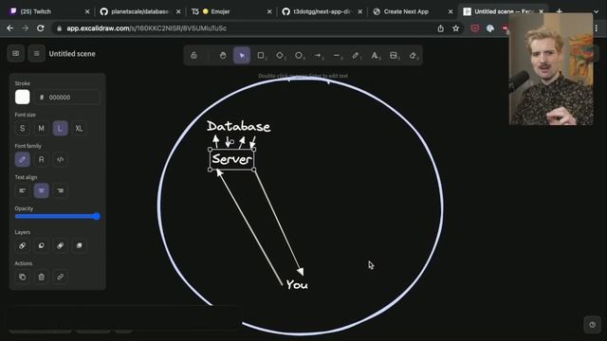Select the You text on canvas
This screenshot has width=607, height=341.
[x=297, y=285]
